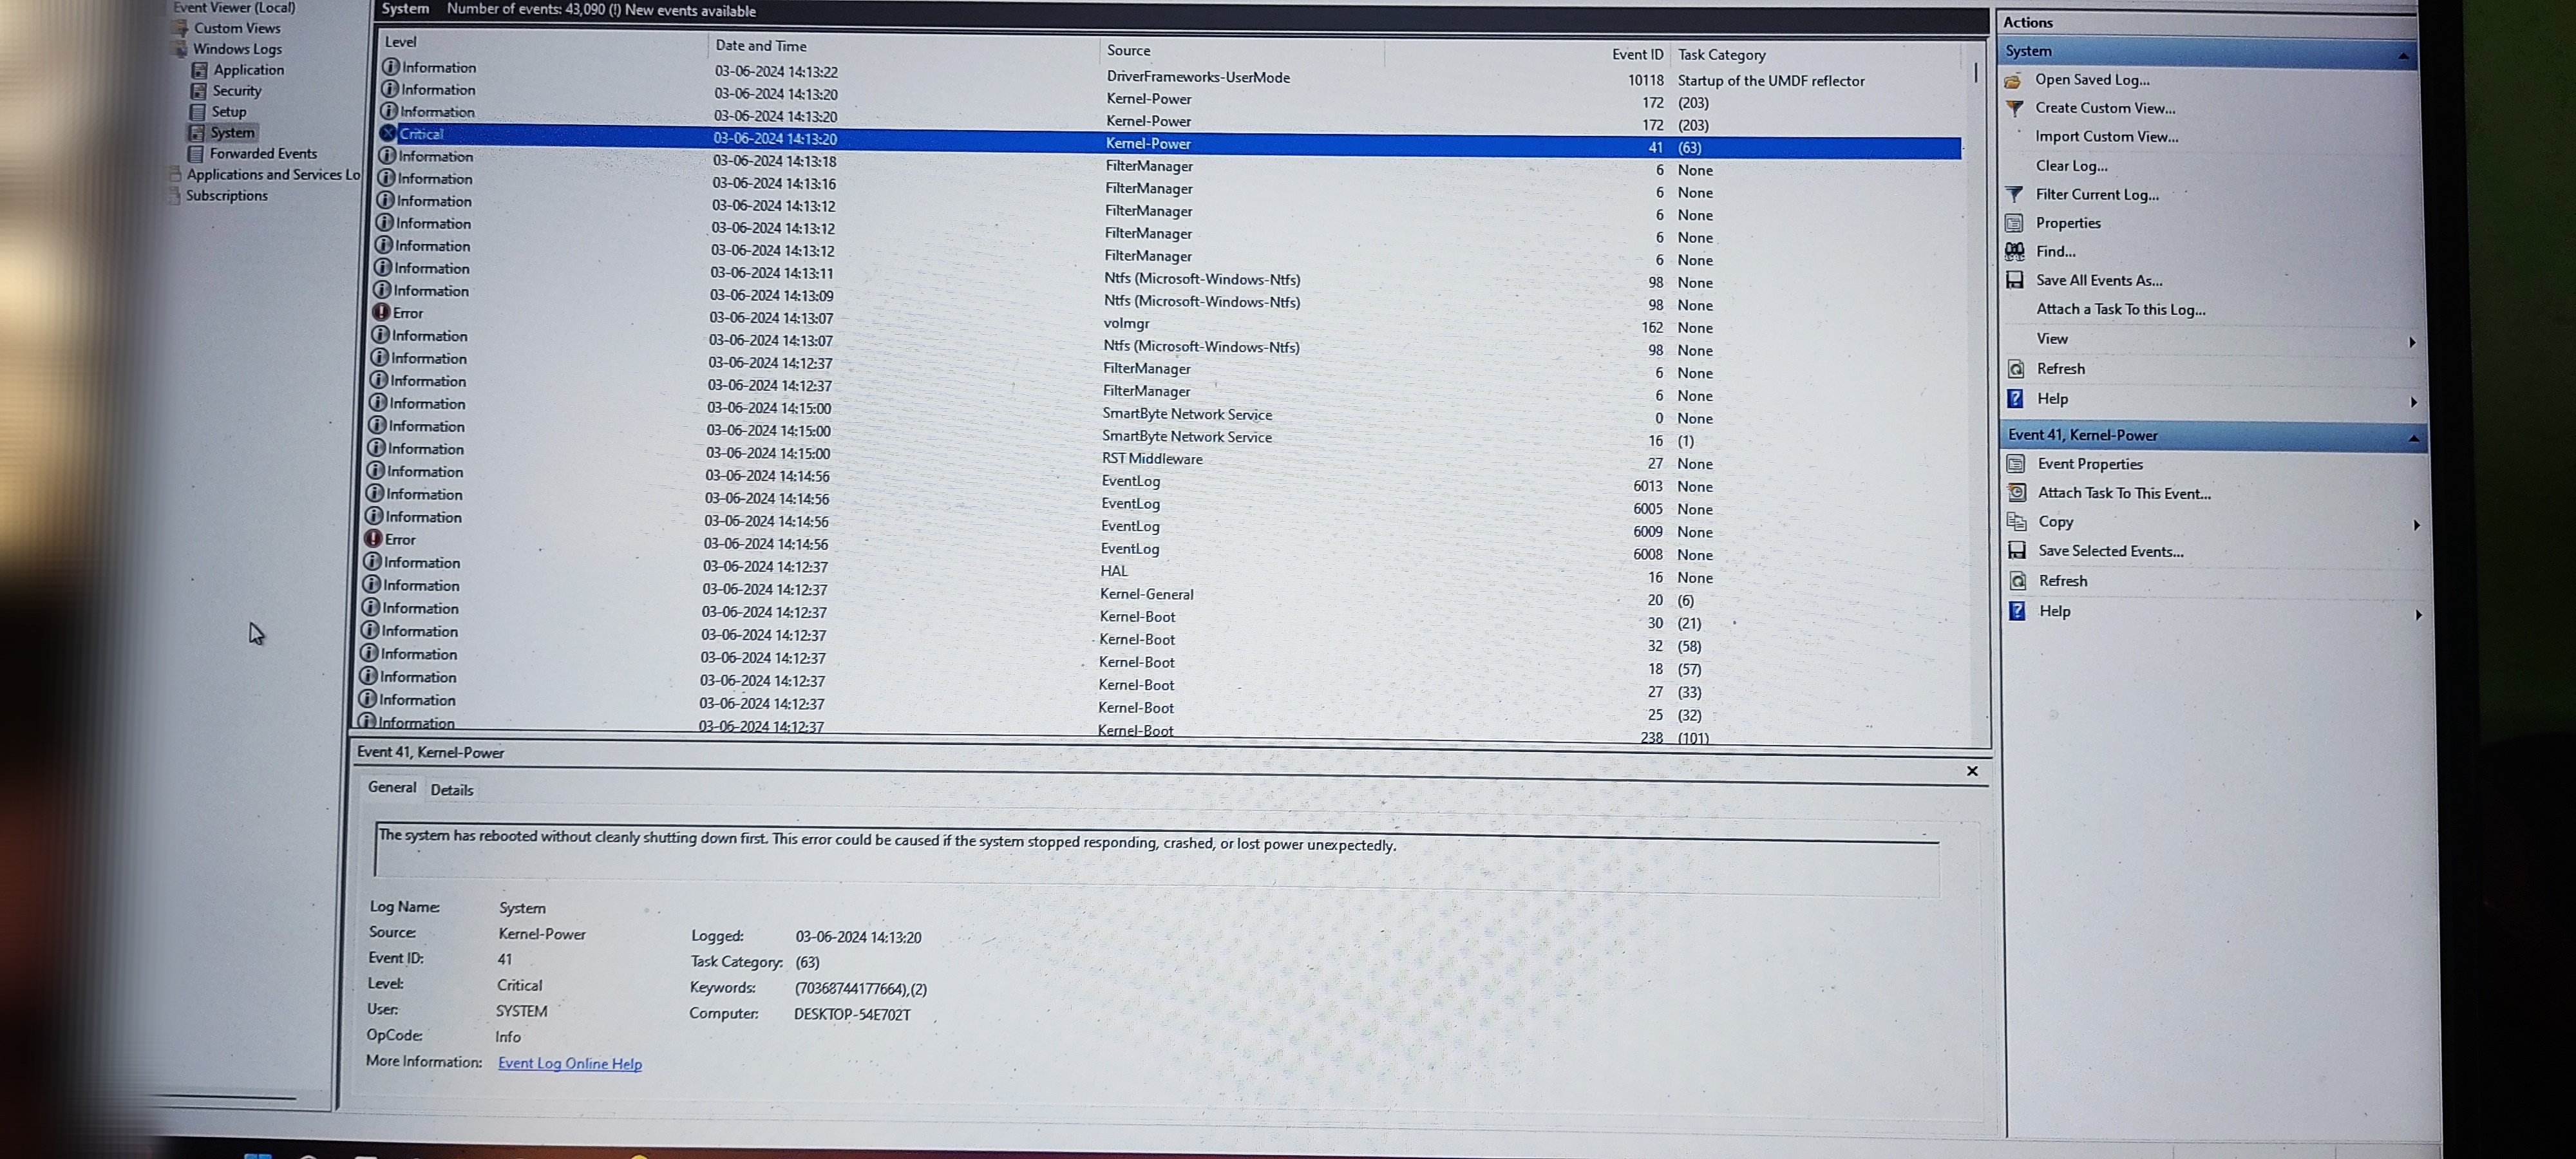Click the Save All Events As disk icon
2576x1159 pixels.
pos(2015,280)
